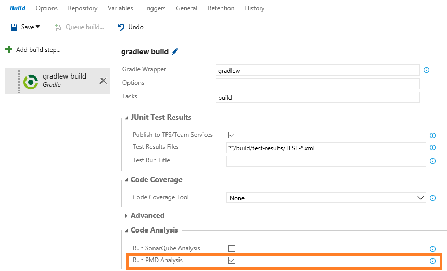Image resolution: width=447 pixels, height=271 pixels.
Task: Click the Test Results Files label
Action: click(x=156, y=147)
